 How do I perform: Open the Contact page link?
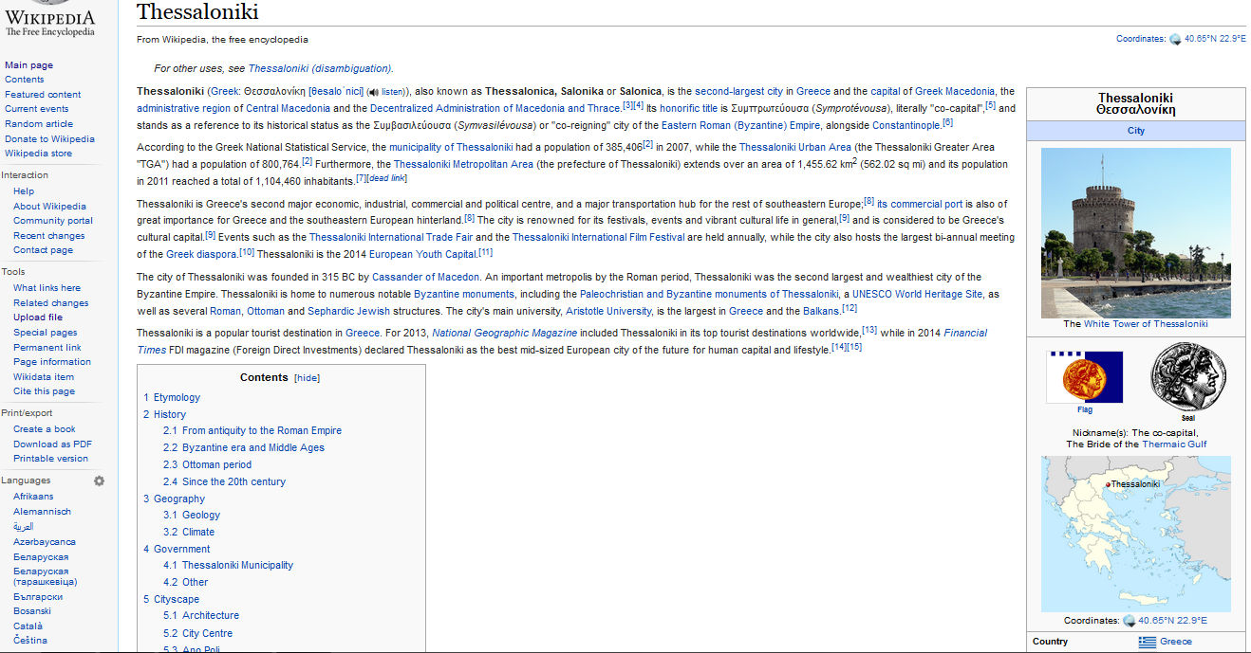pyautogui.click(x=43, y=250)
